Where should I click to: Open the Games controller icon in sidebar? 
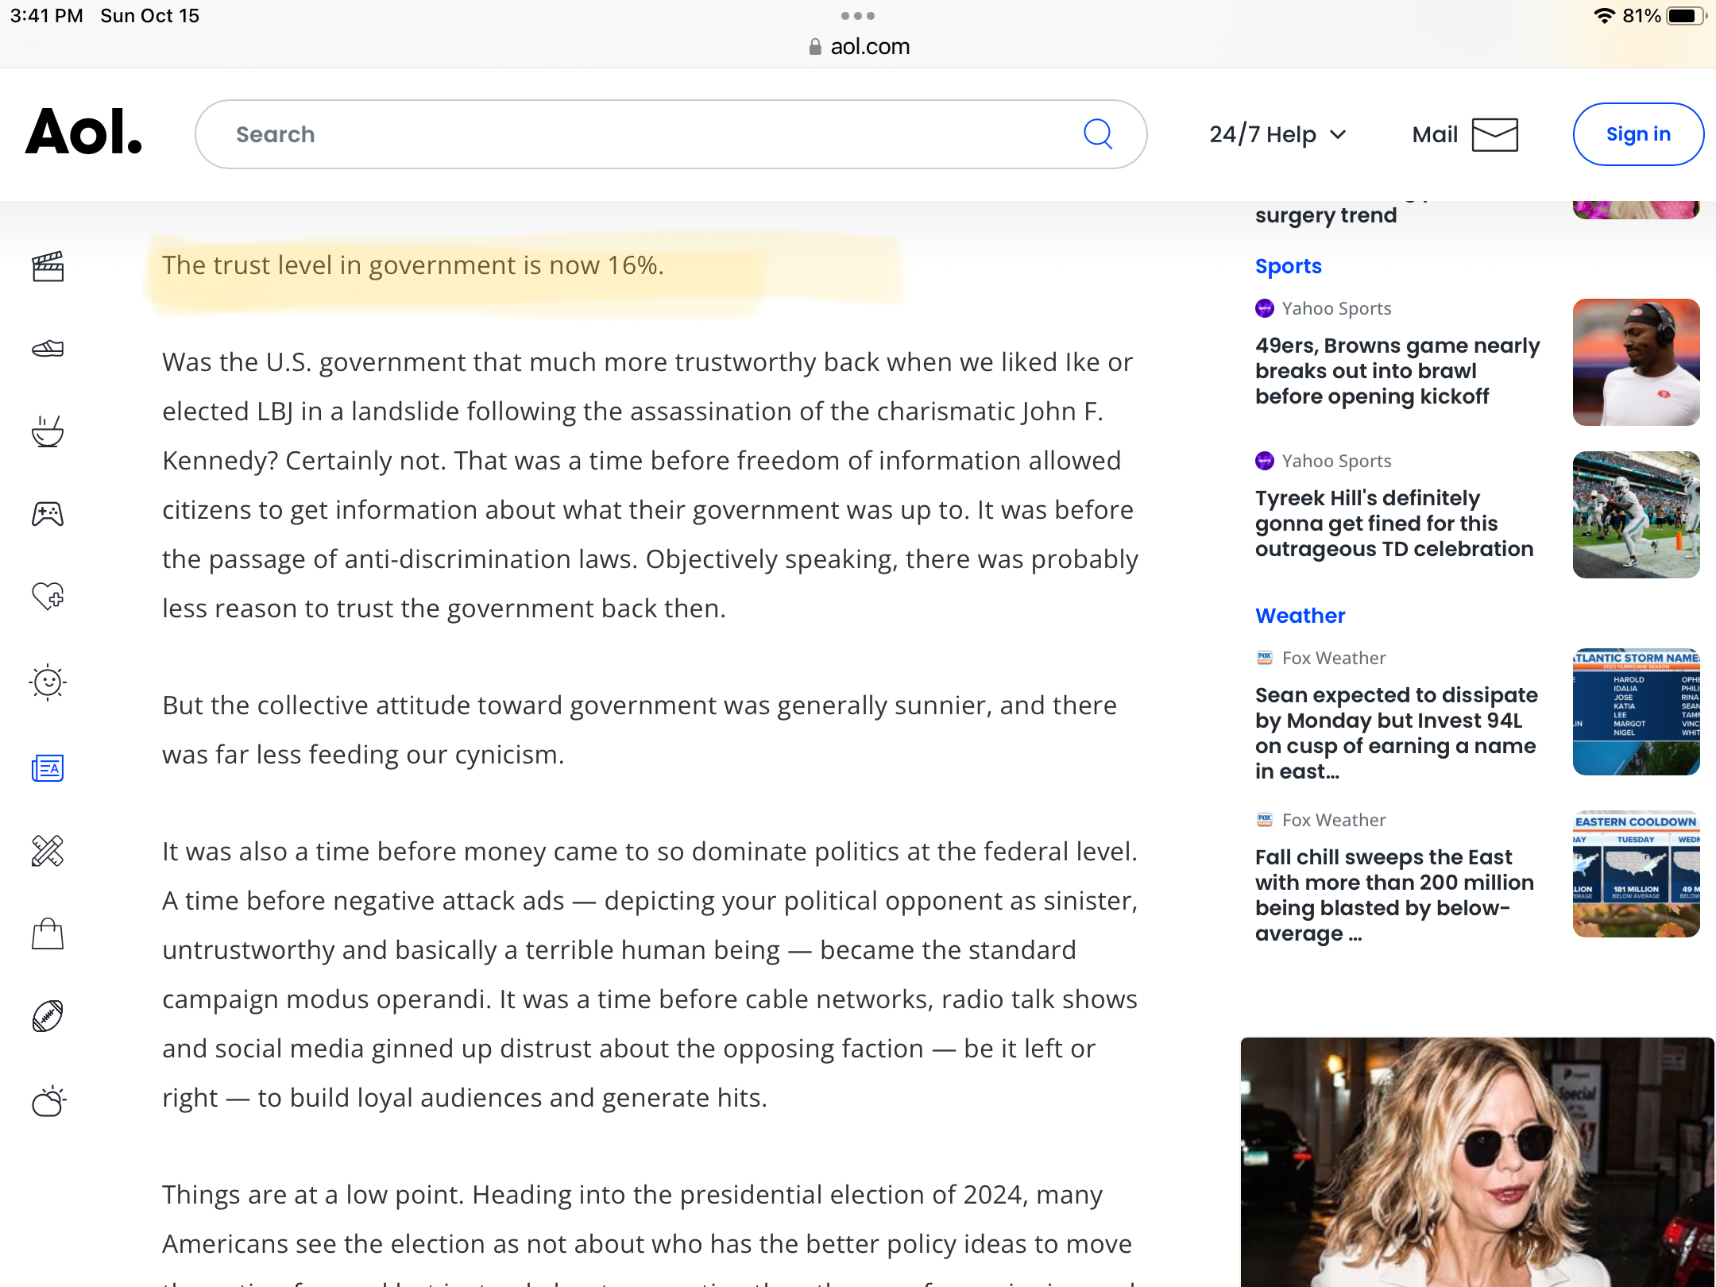(x=48, y=514)
